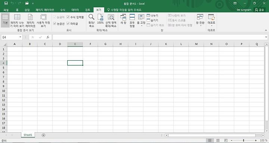The image size is (269, 143).
Task: Select column E header
Action: tap(75, 44)
